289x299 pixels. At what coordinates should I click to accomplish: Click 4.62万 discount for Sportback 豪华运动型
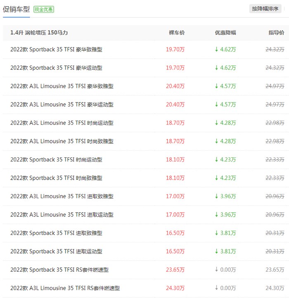[225, 68]
